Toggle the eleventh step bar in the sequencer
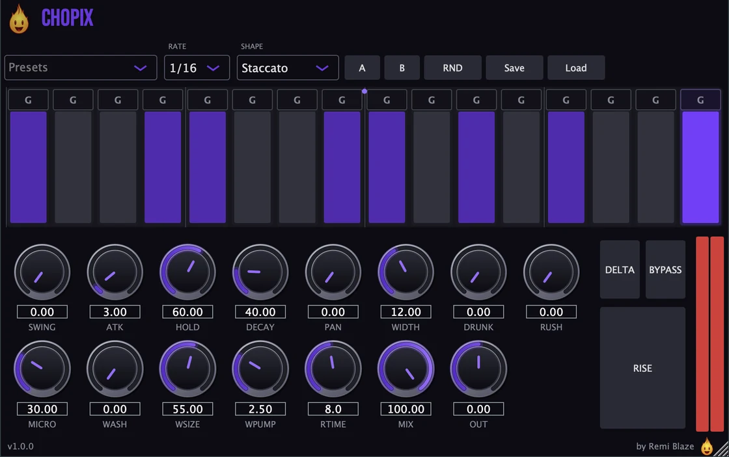 [476, 167]
